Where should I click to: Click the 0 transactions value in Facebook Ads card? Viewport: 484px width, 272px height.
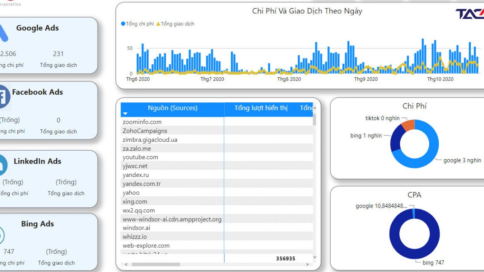[58, 120]
